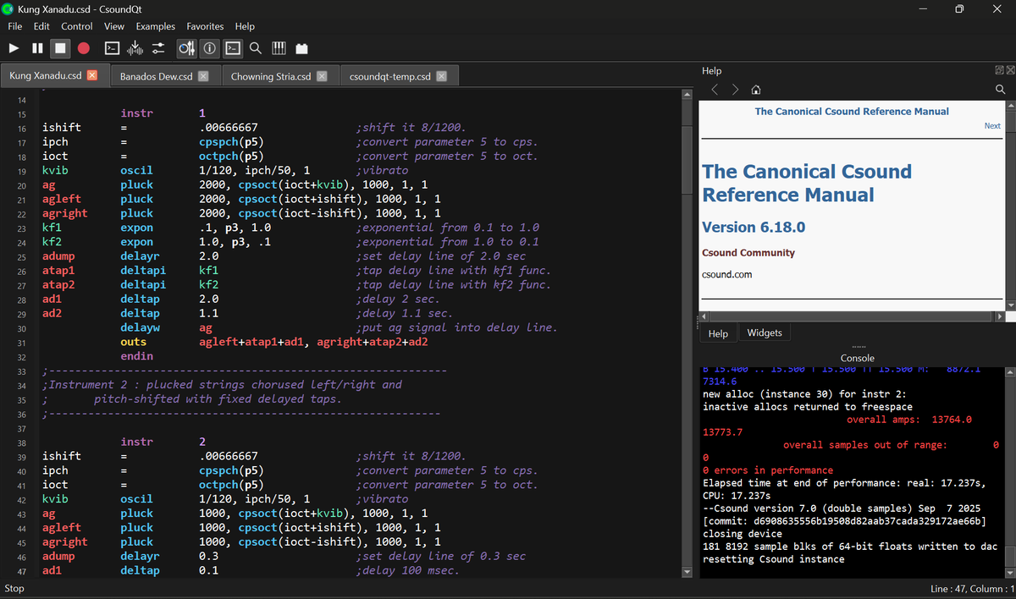This screenshot has width=1016, height=599.
Task: Open the Control menu
Action: click(77, 27)
